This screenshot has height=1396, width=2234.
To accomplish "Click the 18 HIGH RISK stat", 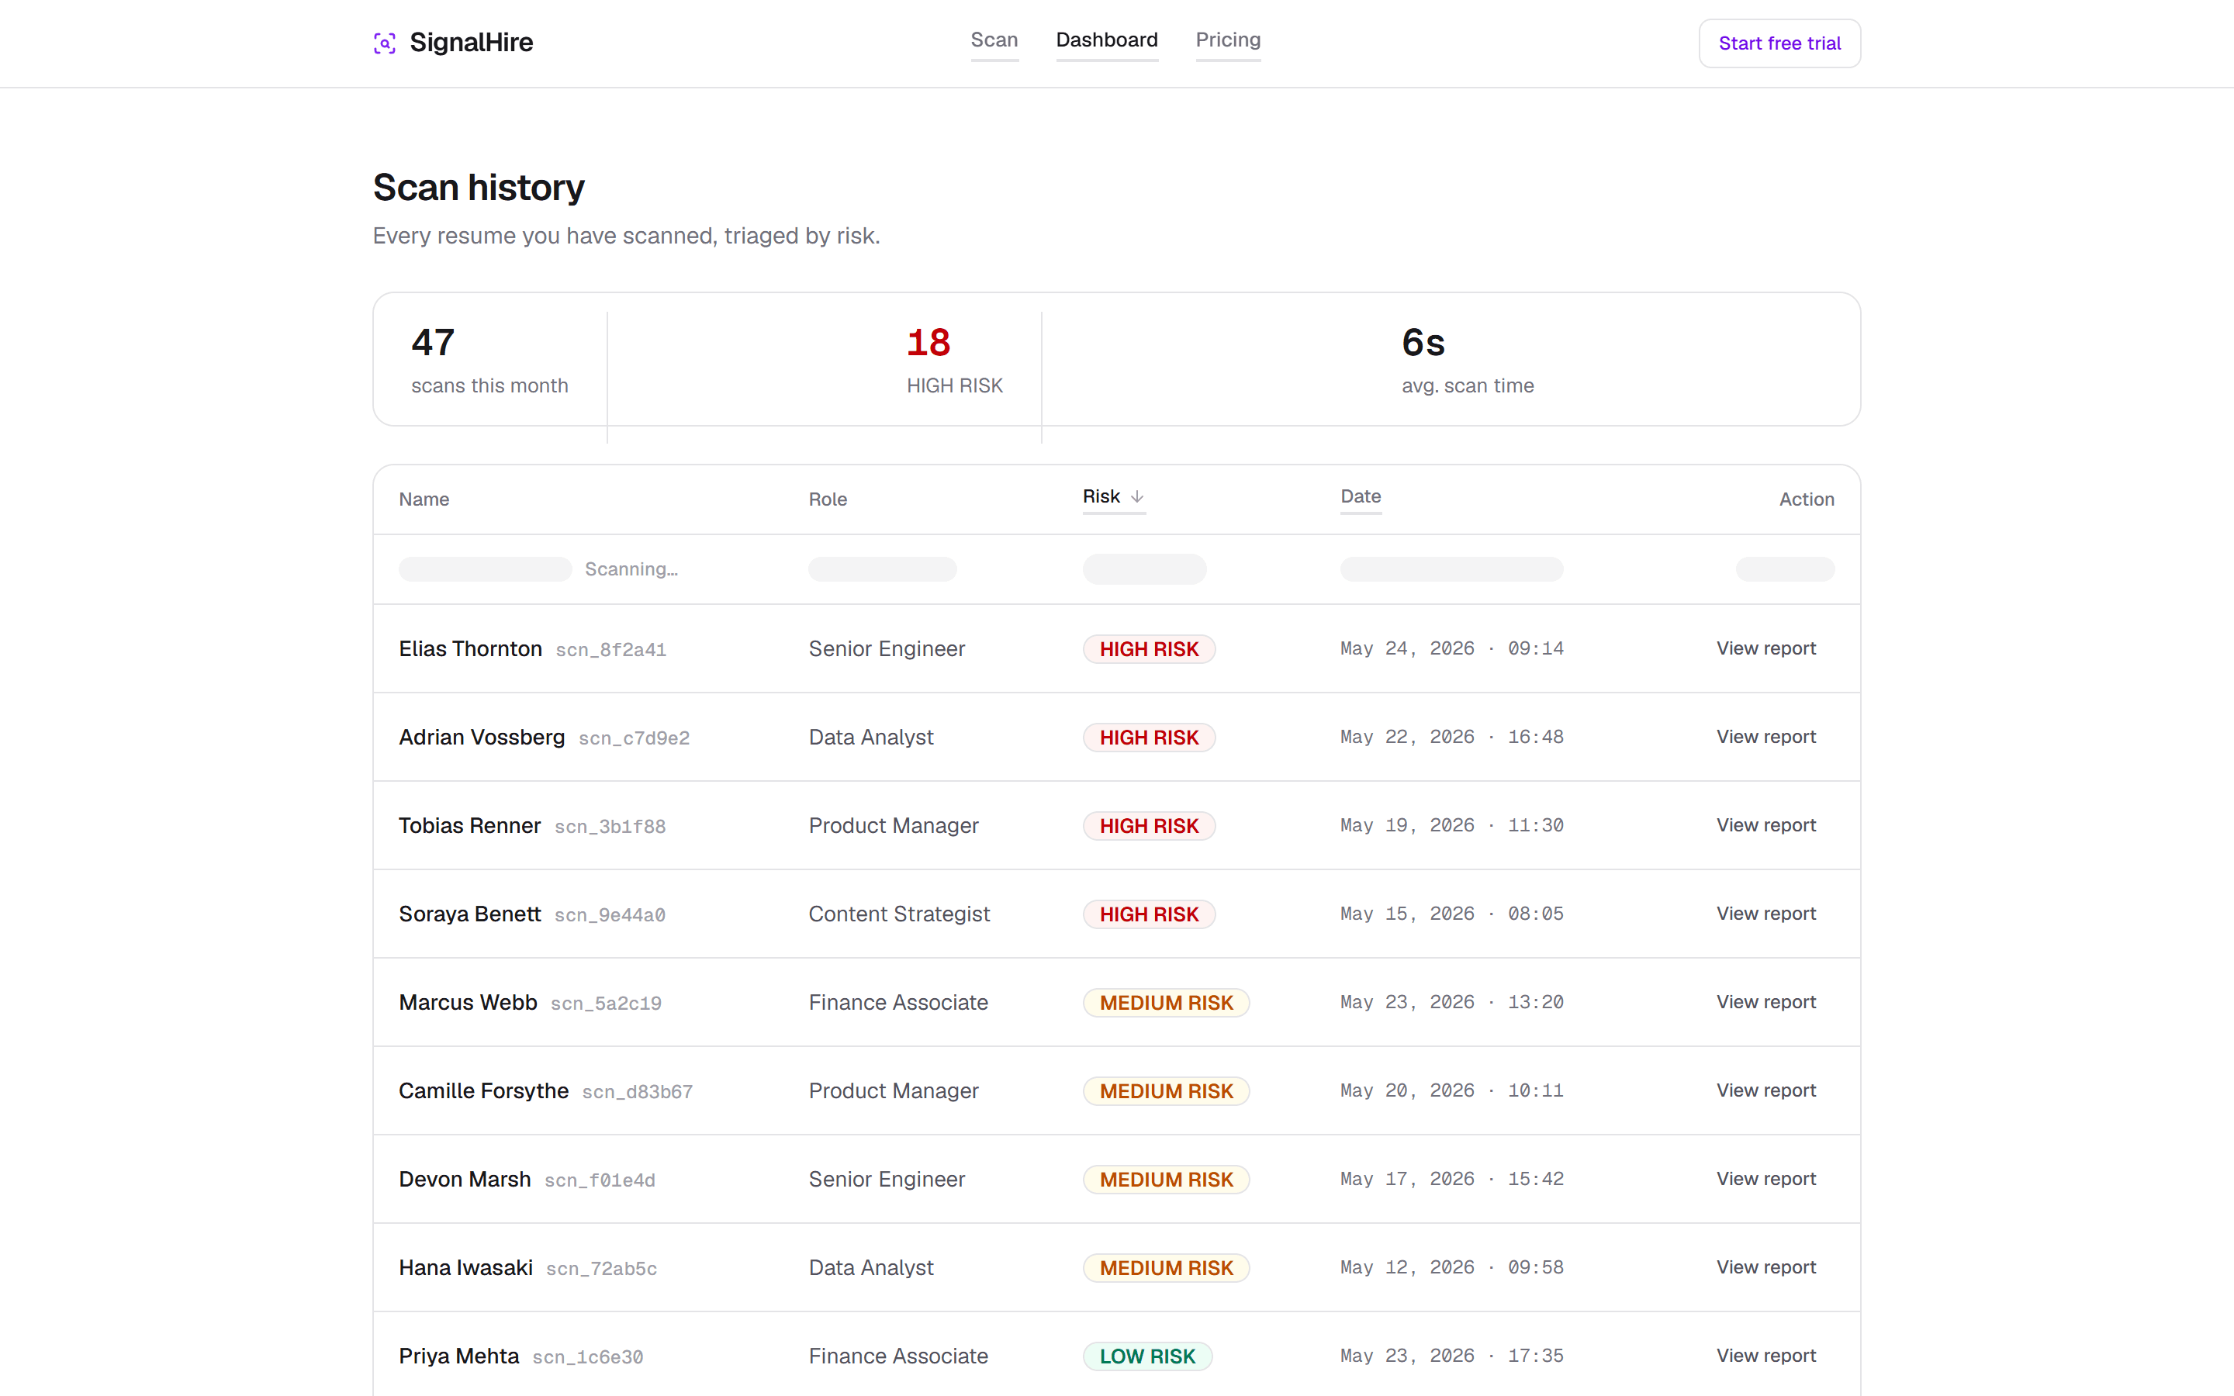I will coord(955,360).
